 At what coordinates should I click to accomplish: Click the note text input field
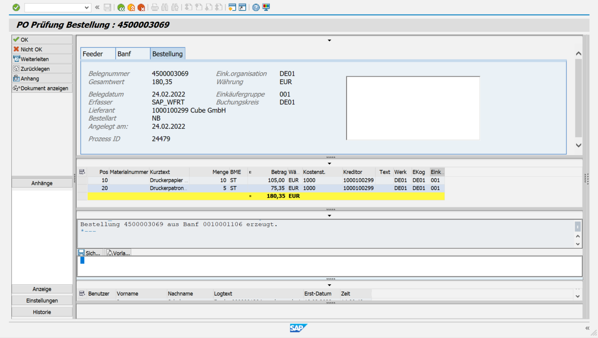329,266
